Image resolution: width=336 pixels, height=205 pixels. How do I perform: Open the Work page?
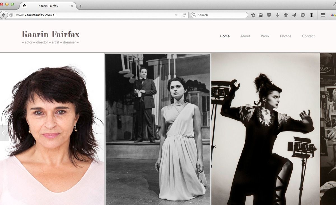pyautogui.click(x=265, y=36)
